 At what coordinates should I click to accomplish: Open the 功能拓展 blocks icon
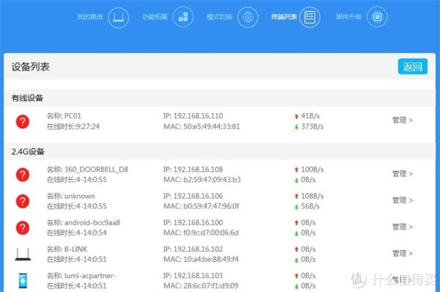(x=183, y=17)
